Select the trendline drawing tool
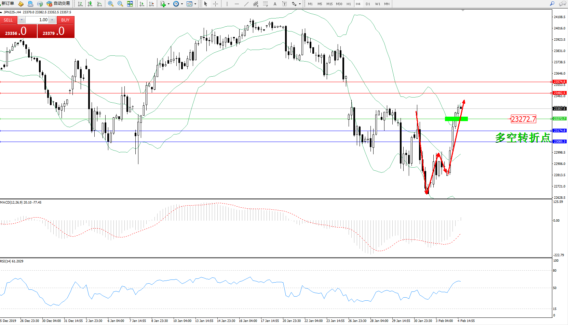Viewport: 568px width, 325px height. pos(246,4)
